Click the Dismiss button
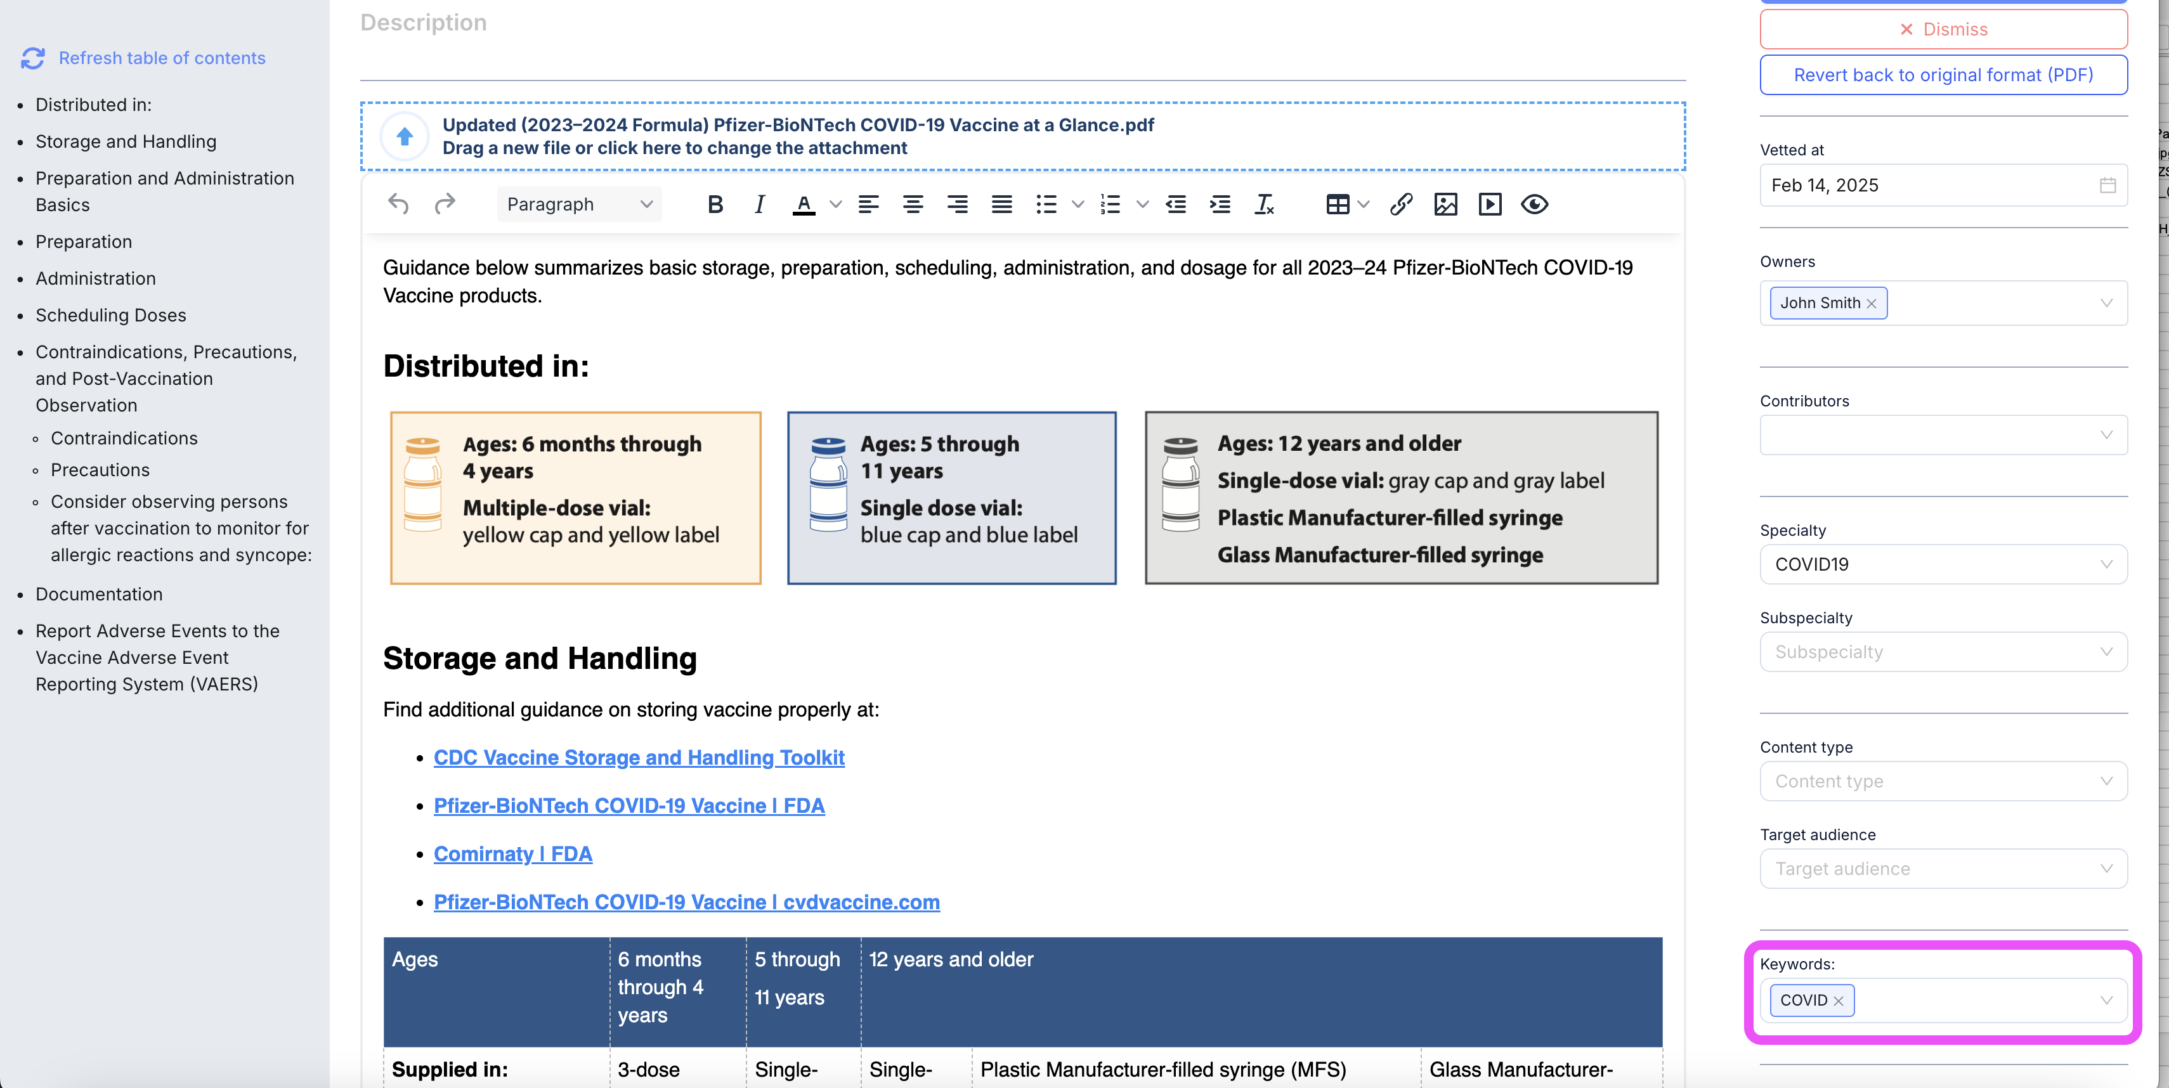Viewport: 2169px width, 1088px height. (x=1943, y=29)
